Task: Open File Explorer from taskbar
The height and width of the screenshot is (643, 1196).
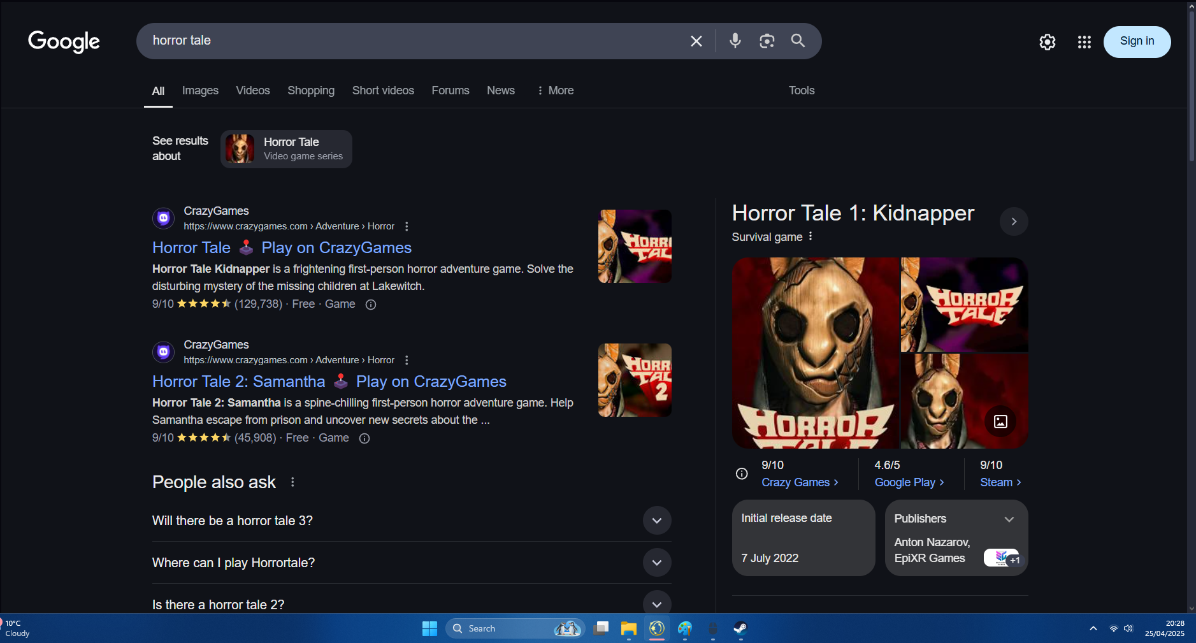Action: point(629,628)
